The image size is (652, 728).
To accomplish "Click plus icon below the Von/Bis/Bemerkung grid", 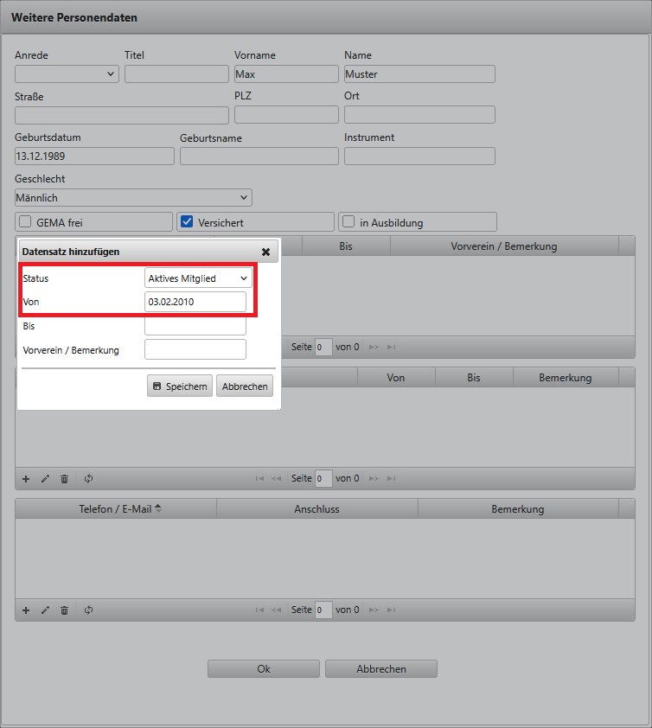I will 25,478.
